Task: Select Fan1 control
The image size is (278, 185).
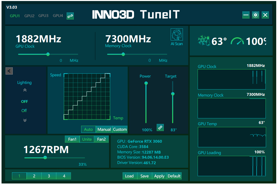Action: (72, 139)
